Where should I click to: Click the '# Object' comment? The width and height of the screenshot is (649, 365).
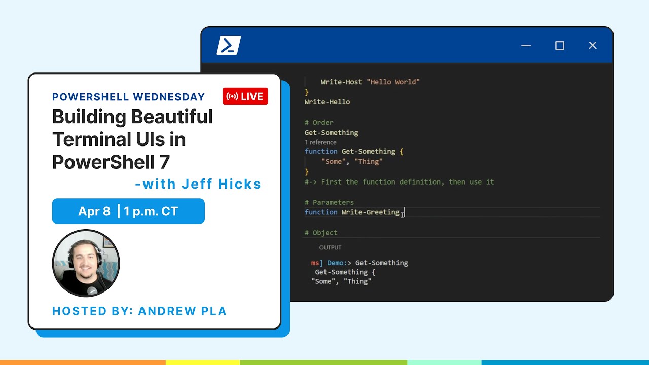coord(321,233)
